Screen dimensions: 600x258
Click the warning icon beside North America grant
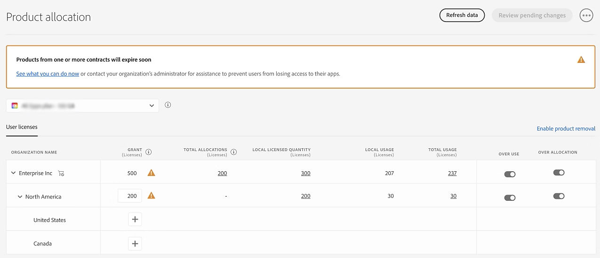click(151, 195)
